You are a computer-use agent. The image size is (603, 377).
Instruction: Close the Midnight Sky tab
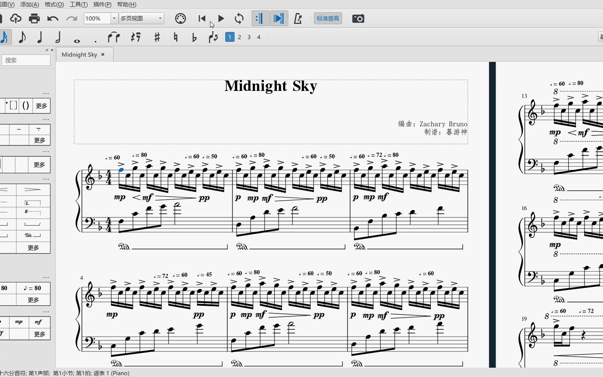coord(103,55)
